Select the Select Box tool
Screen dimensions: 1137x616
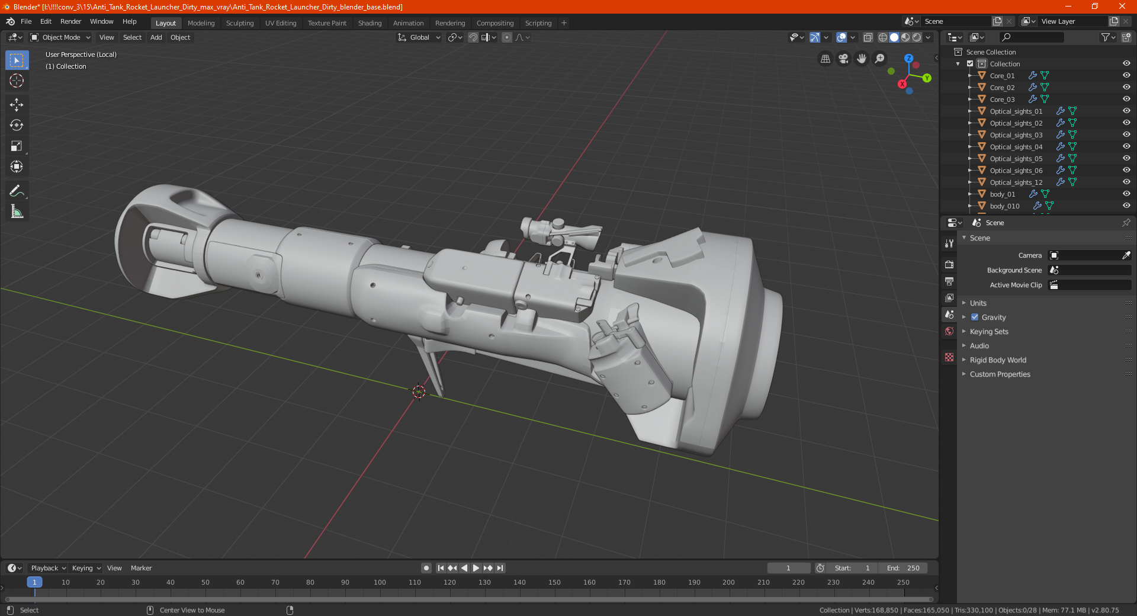[x=17, y=60]
